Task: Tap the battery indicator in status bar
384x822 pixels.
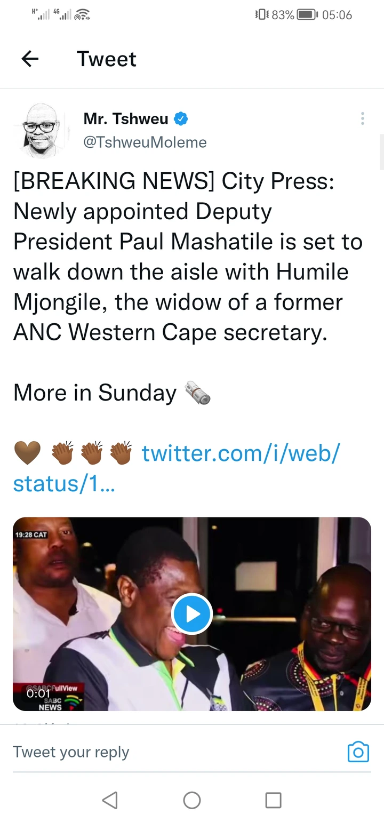Action: pos(307,15)
